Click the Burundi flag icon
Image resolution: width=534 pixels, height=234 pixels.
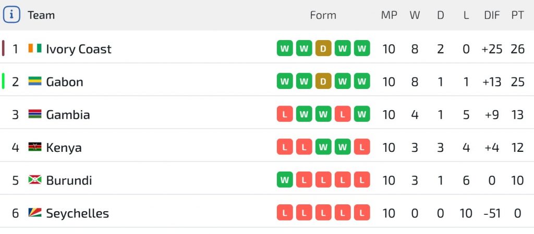point(35,180)
